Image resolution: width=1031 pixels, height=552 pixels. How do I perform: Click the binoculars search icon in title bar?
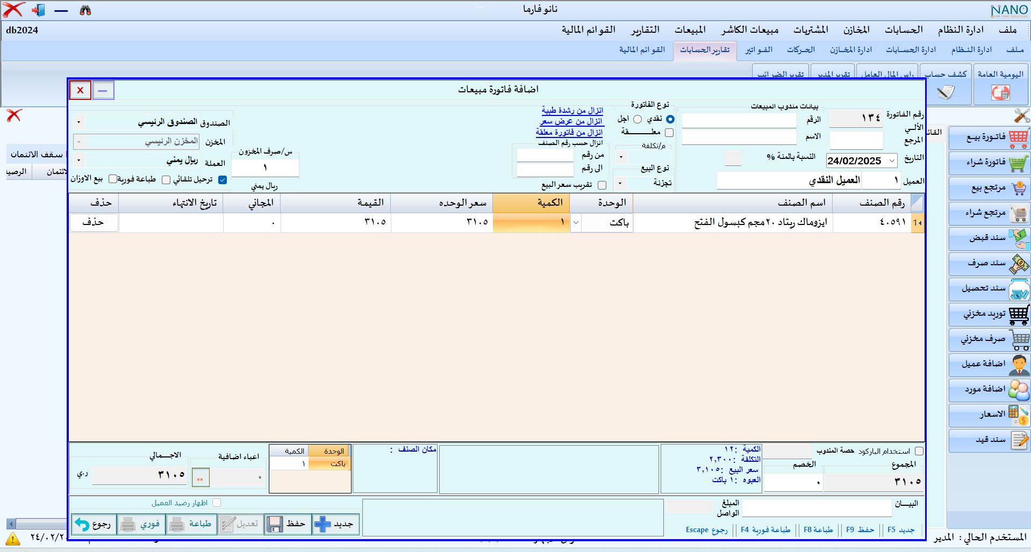(x=85, y=10)
